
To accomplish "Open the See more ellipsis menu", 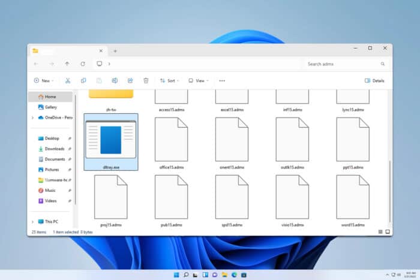I will pyautogui.click(x=222, y=80).
